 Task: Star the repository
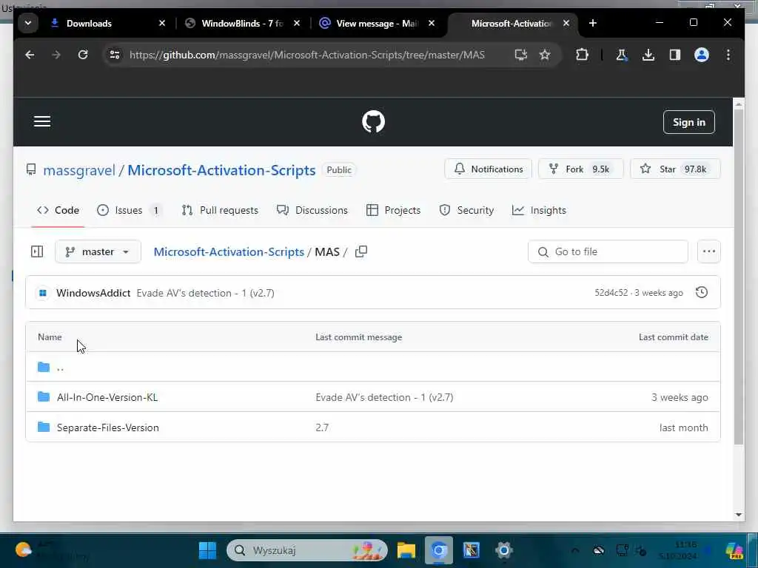tap(675, 169)
